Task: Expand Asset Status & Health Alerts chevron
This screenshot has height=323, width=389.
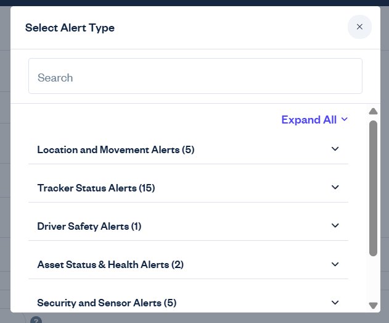Action: [x=335, y=264]
